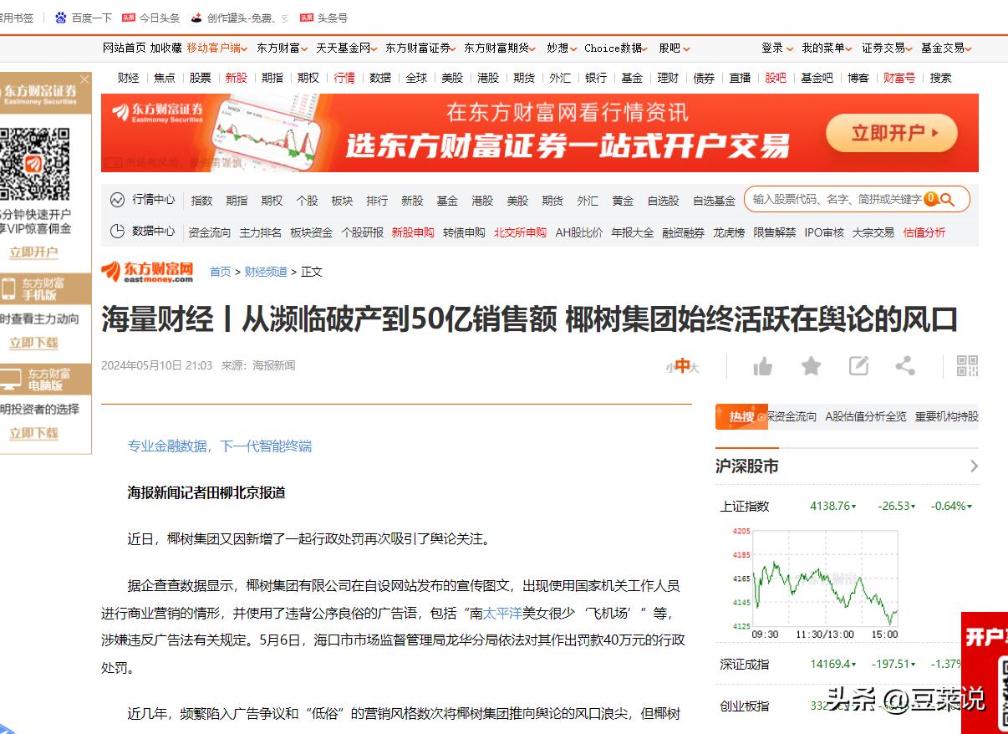1008x734 pixels.
Task: Expand 证券交易 dropdown
Action: point(887,48)
